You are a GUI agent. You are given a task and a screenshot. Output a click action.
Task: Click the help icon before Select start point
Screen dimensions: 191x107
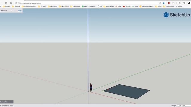[0, 106]
